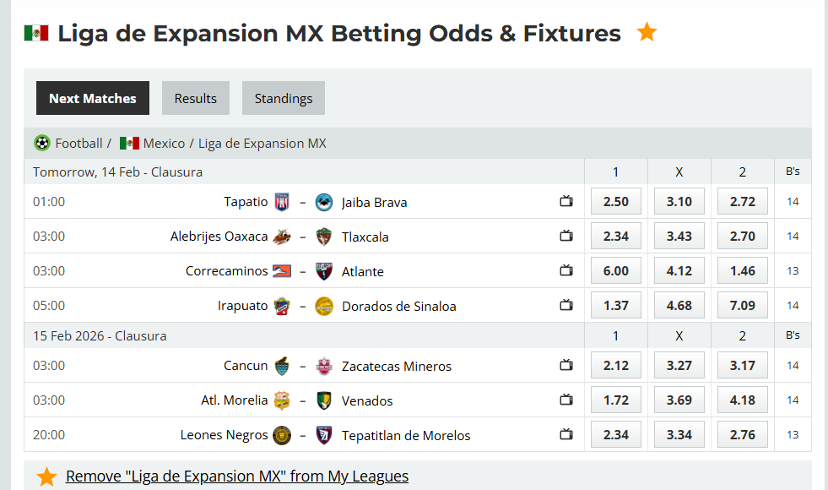The height and width of the screenshot is (490, 828).
Task: Open the Standings tab
Action: (283, 97)
